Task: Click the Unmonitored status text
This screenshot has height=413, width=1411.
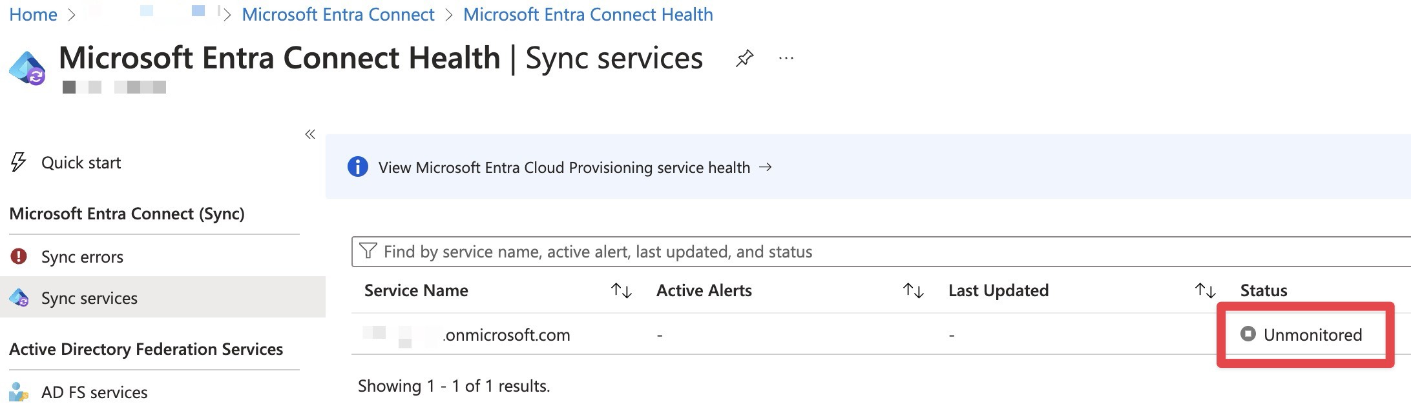Action: tap(1313, 334)
